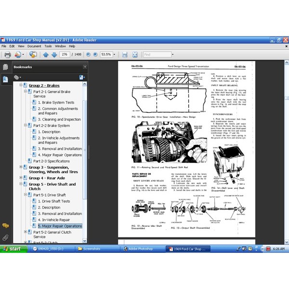Open the Help menu
This screenshot has height=289, width=289.
pos(72,46)
